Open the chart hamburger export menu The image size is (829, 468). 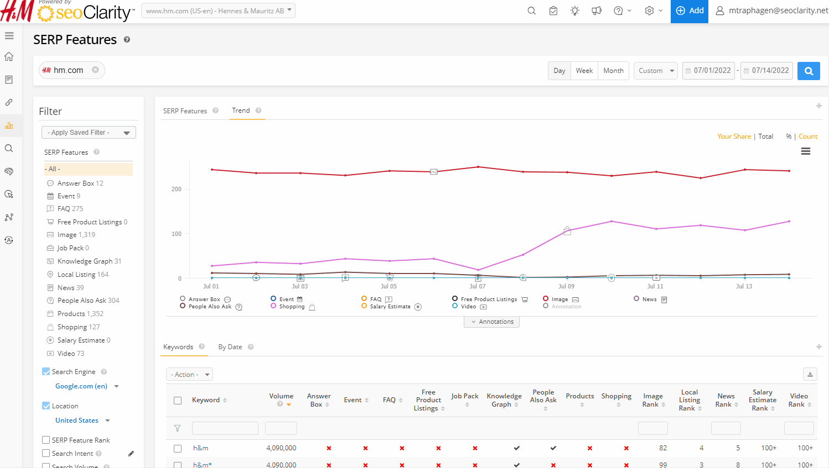point(806,151)
